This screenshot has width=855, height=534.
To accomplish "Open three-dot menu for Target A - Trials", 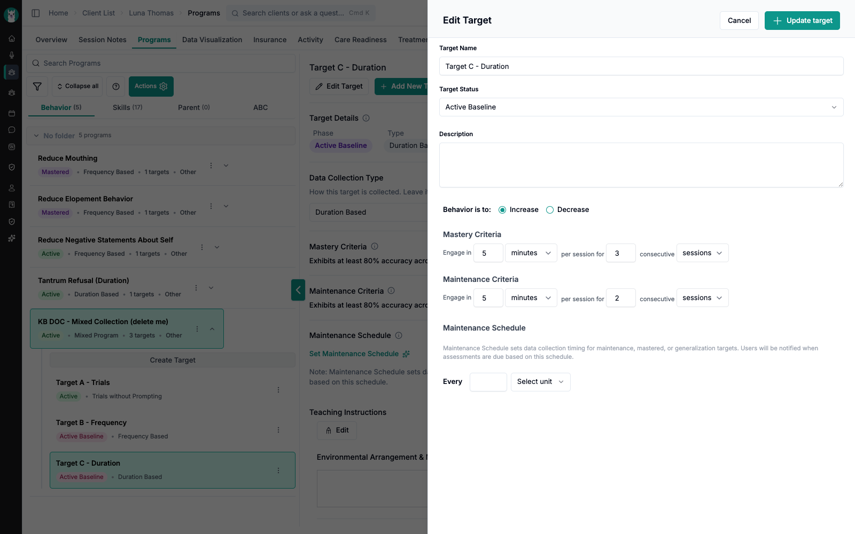I will [x=278, y=390].
